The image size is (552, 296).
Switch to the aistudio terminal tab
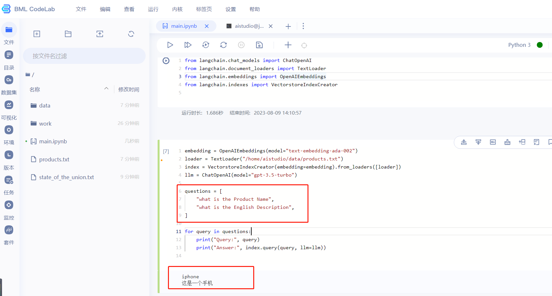249,26
